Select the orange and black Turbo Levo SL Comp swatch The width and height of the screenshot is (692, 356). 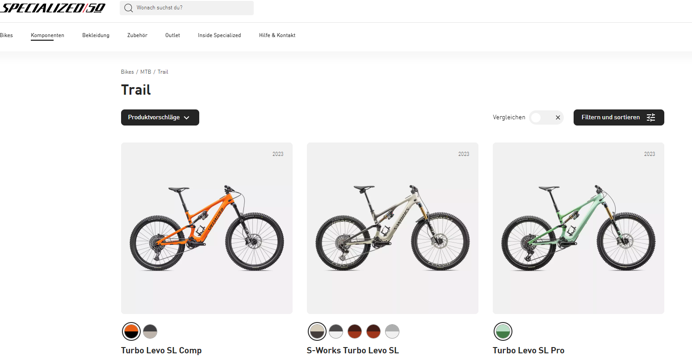(131, 331)
